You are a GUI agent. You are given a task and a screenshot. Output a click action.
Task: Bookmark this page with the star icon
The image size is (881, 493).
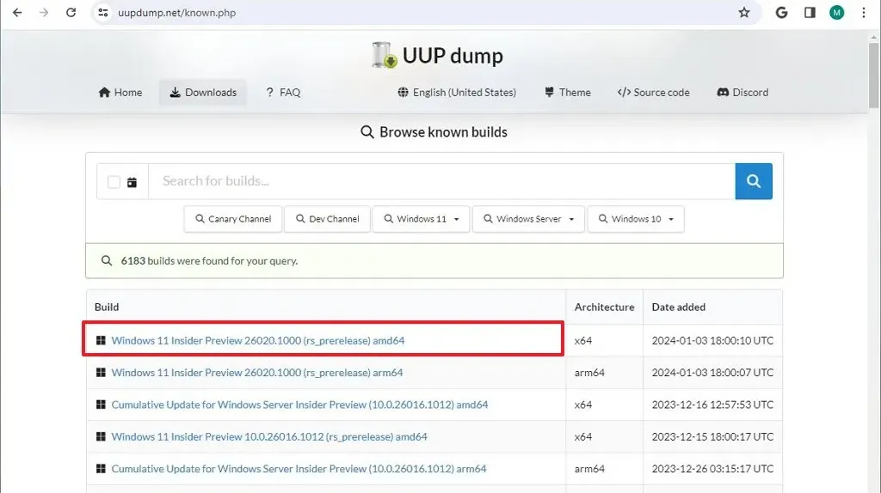pos(744,12)
